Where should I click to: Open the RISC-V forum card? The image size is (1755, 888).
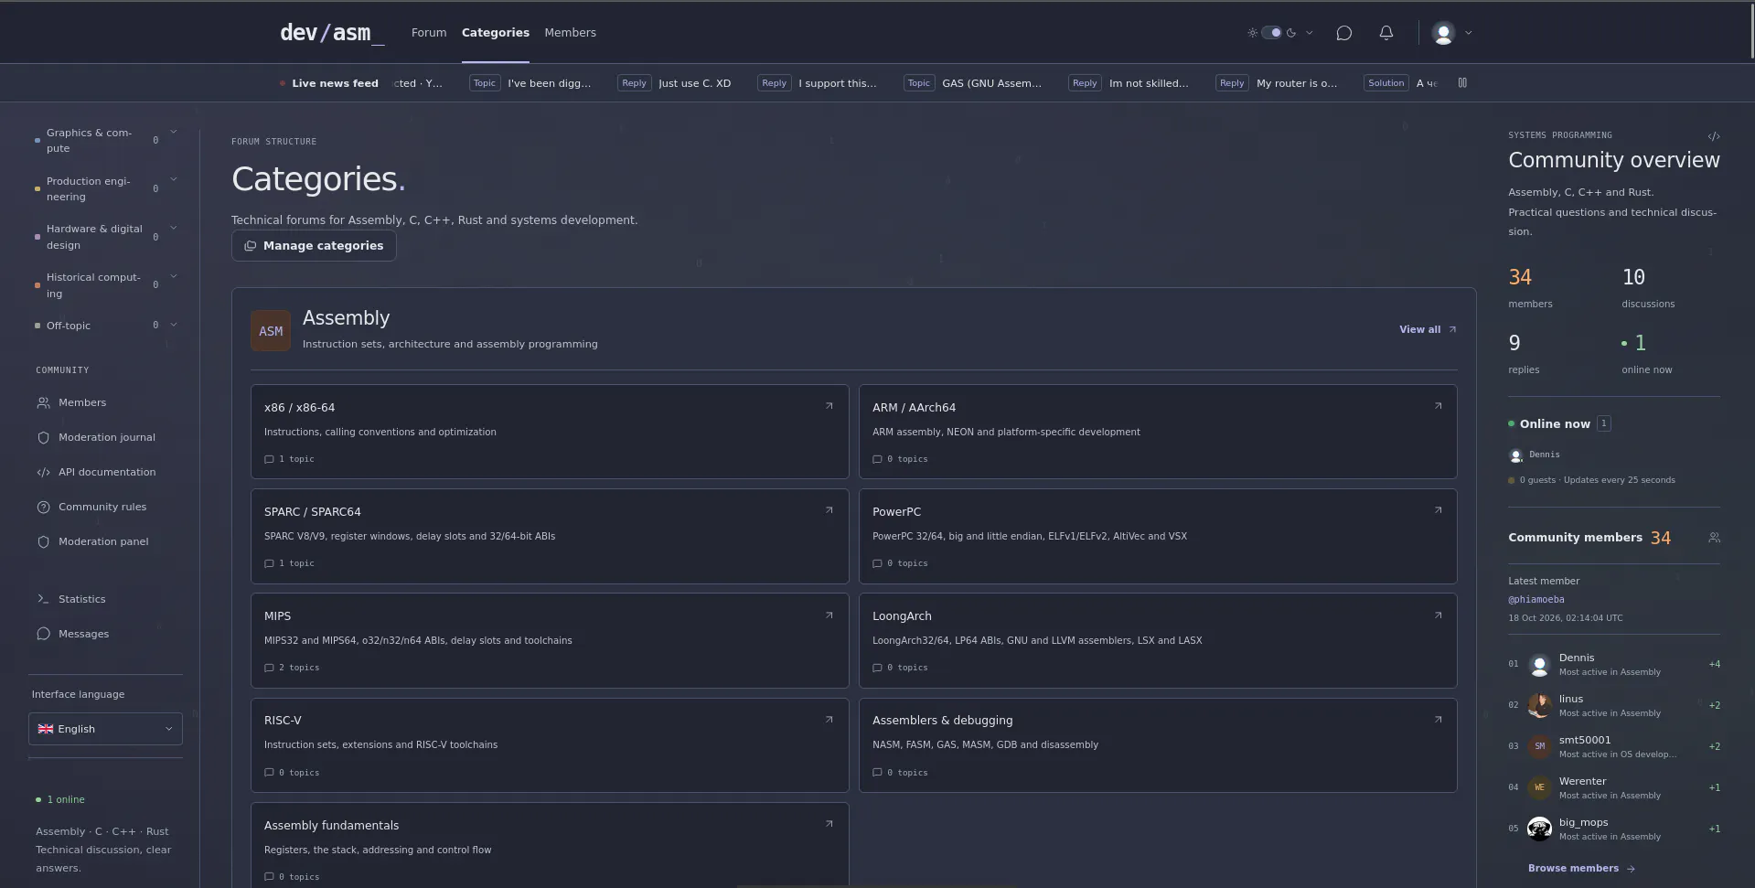pyautogui.click(x=550, y=745)
